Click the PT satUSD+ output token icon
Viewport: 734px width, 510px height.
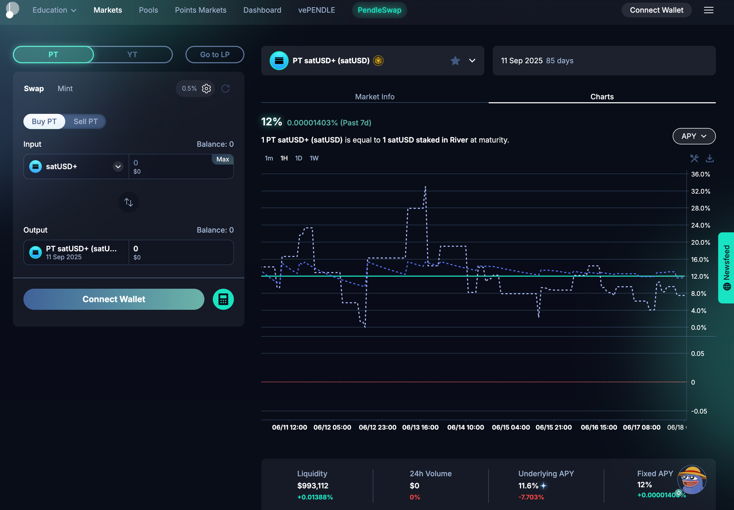click(x=36, y=252)
